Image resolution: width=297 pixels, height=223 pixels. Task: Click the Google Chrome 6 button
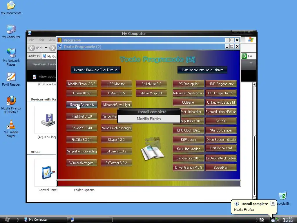click(82, 105)
